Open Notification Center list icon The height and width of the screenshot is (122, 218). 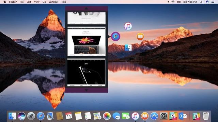(213, 2)
